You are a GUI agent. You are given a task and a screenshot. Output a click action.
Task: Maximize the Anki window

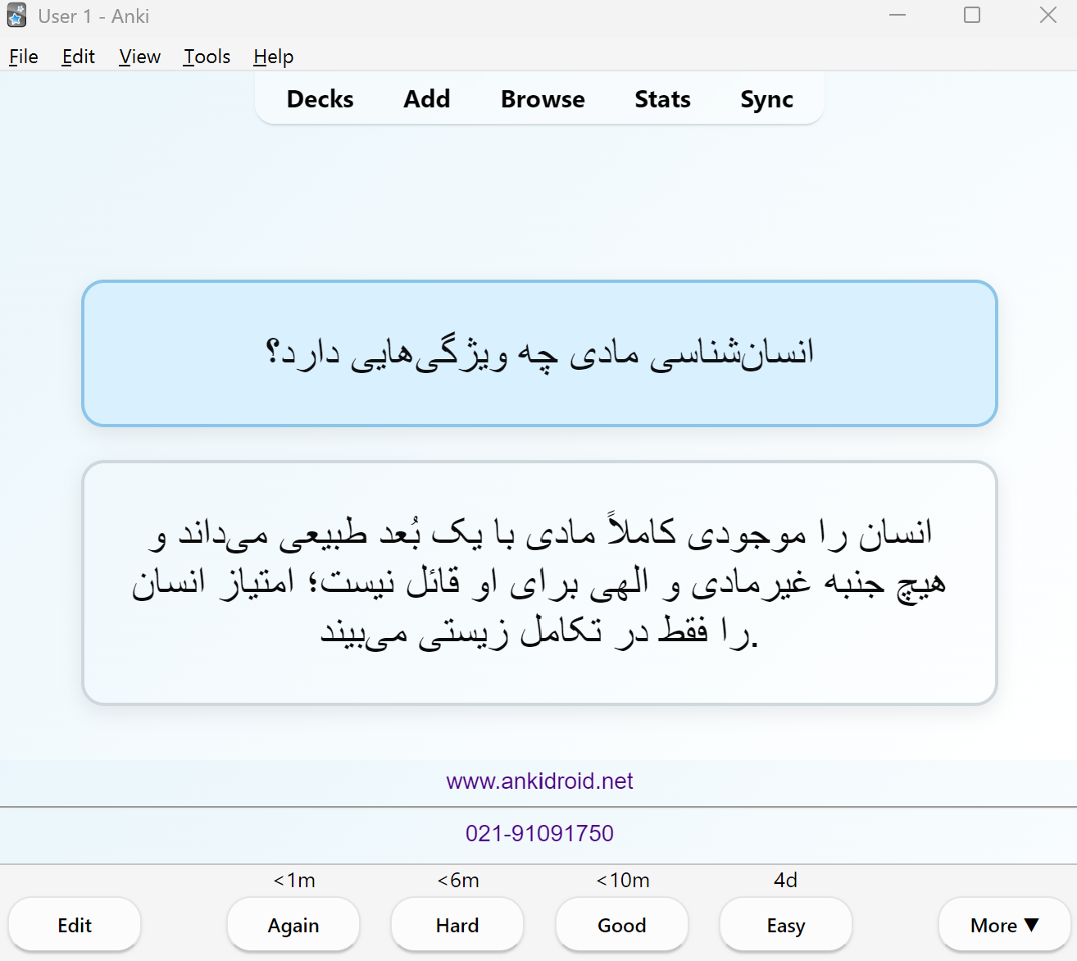pyautogui.click(x=972, y=15)
